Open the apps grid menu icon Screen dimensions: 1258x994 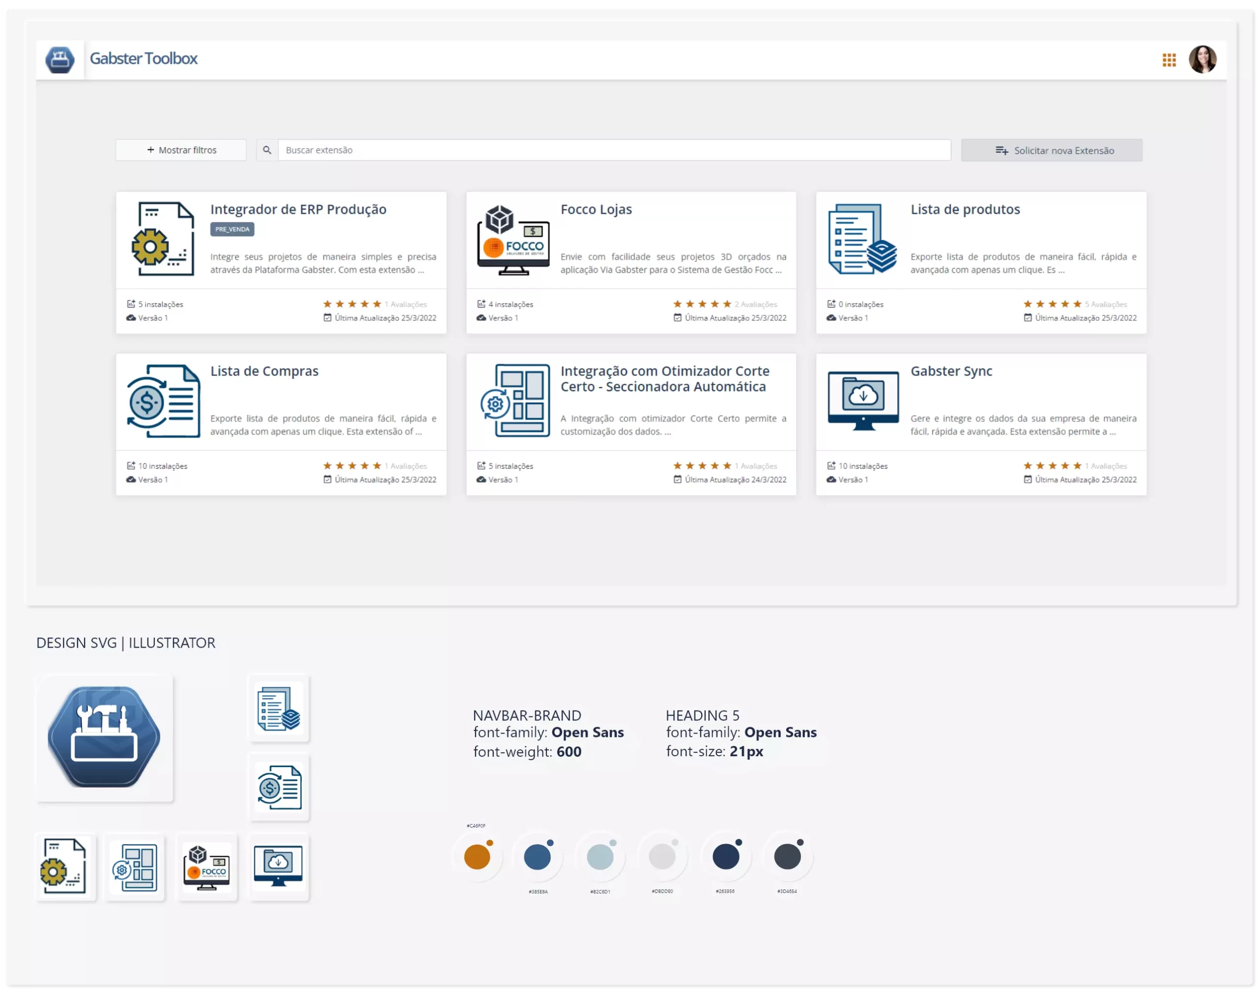1169,60
